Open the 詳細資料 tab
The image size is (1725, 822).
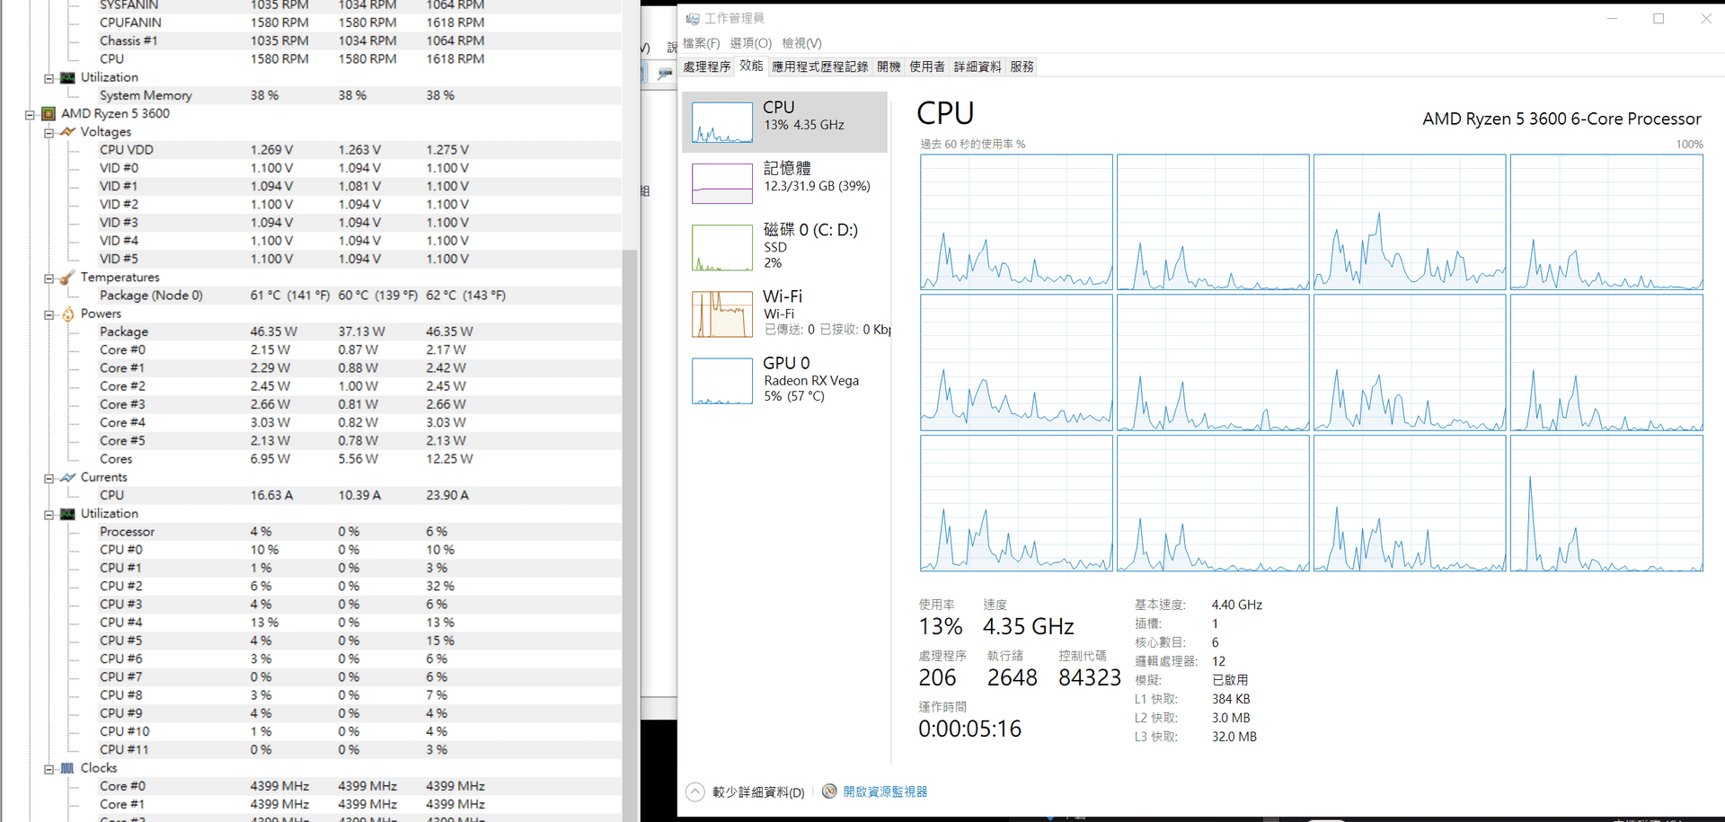[x=977, y=66]
